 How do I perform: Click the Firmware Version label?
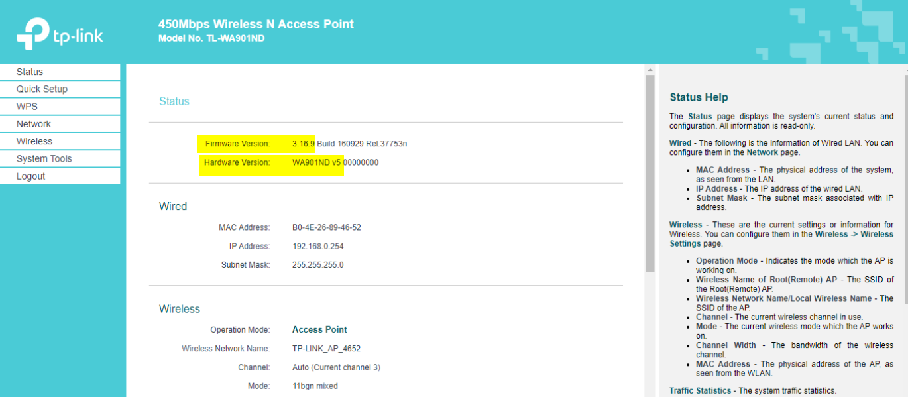[237, 144]
